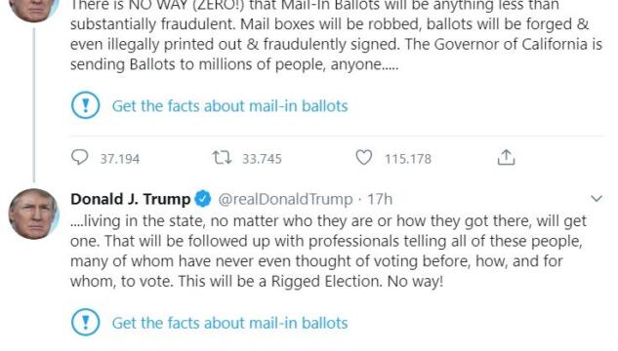Click exclamation icon under the second tweet
Screen dimensions: 618x351
[86, 323]
